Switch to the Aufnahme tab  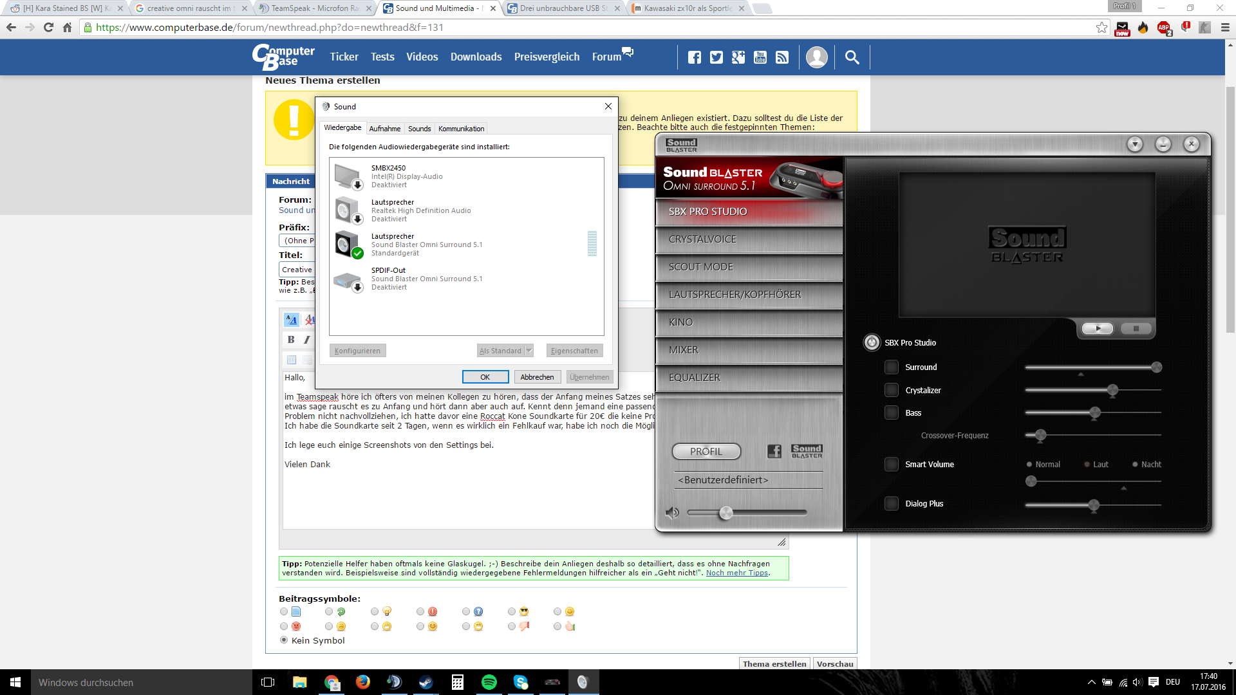click(x=385, y=129)
